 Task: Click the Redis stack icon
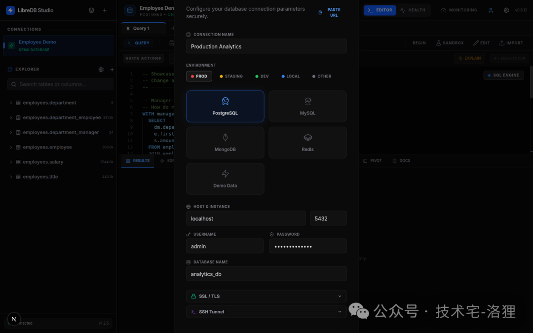(307, 137)
